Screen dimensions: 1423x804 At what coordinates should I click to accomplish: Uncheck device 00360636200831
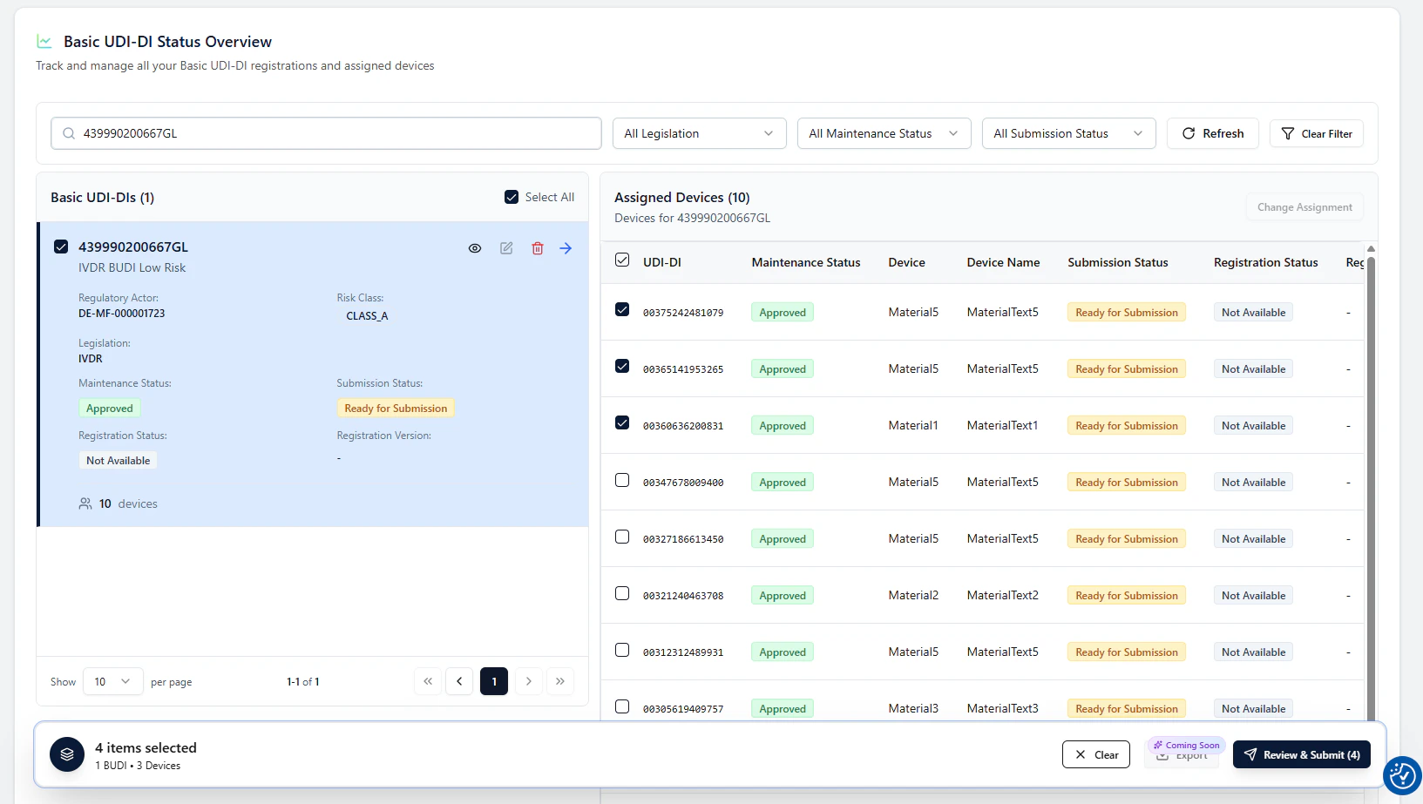point(622,422)
